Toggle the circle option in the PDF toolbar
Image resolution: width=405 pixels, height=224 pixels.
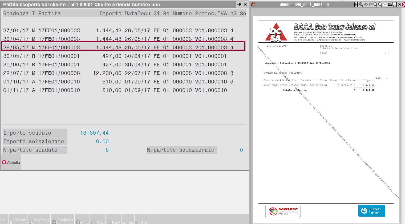coord(399,5)
